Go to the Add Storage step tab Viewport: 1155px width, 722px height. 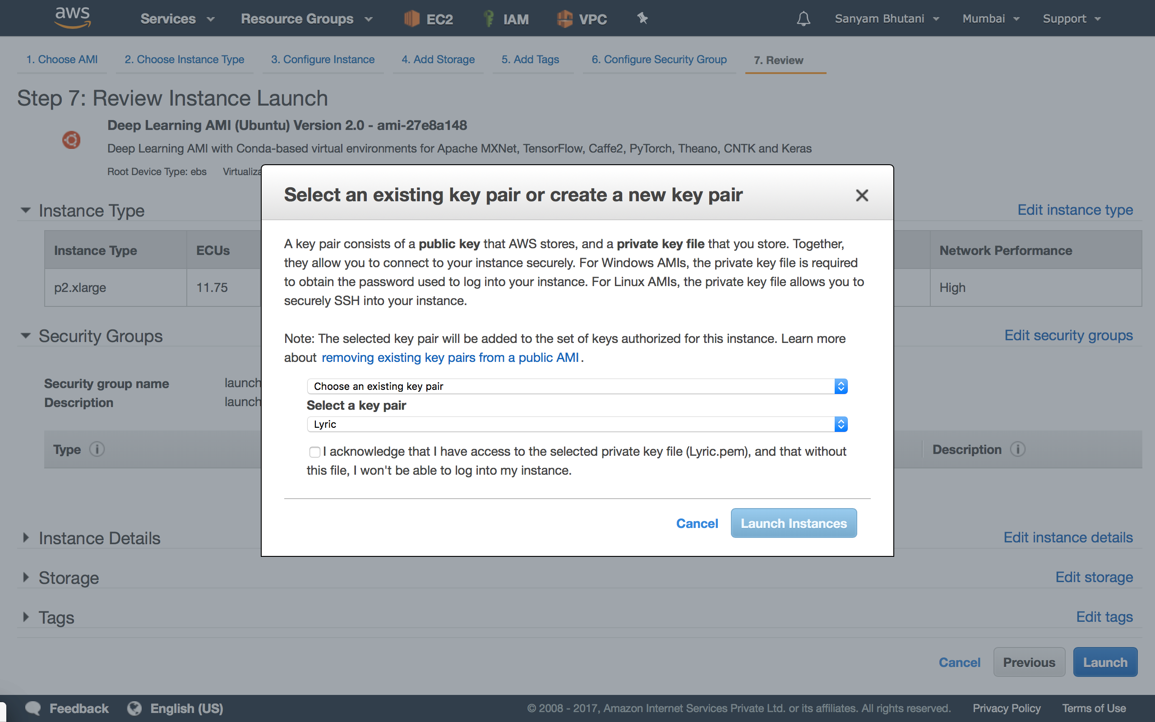[438, 60]
